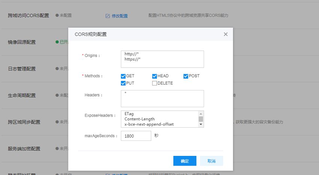Click the ExposeHeaders scroll up arrow
The width and height of the screenshot is (319, 175).
tap(201, 114)
